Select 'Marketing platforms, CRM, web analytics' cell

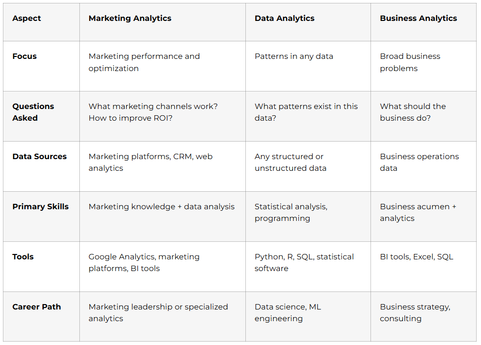click(x=150, y=163)
